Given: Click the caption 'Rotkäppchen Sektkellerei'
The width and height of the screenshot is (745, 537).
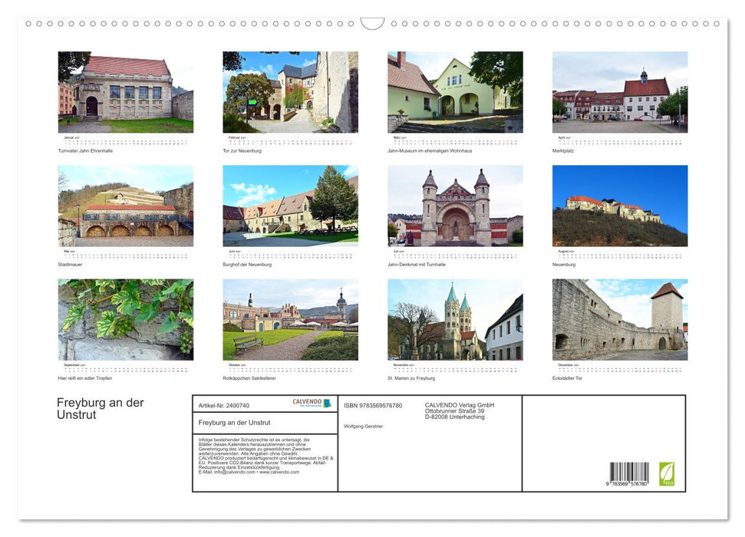Looking at the screenshot, I should (x=249, y=378).
